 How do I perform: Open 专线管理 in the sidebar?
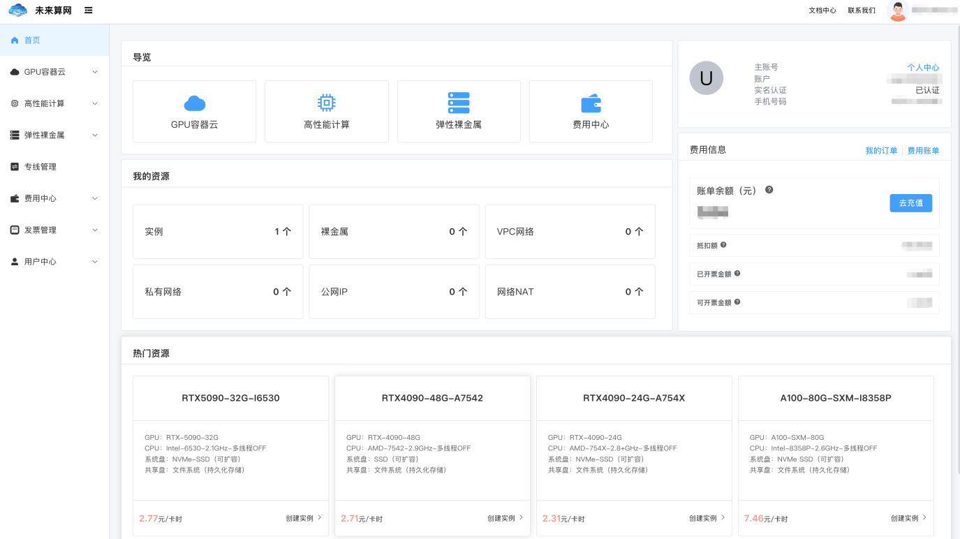pos(54,167)
